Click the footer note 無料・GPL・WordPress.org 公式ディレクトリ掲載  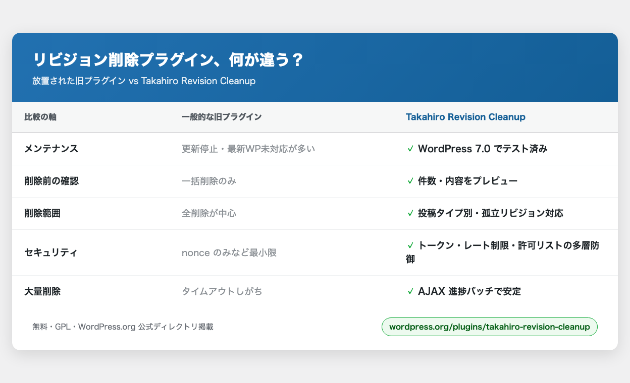123,327
